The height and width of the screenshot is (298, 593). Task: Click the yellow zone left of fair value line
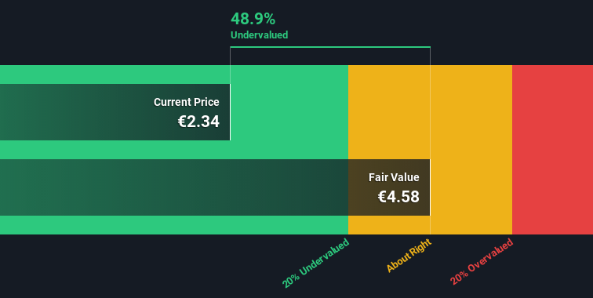tap(389, 112)
